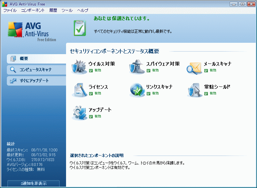This screenshot has height=188, width=257.
Task: Click the 有効 checkmark under スパイウェア対策
Action: [148, 71]
